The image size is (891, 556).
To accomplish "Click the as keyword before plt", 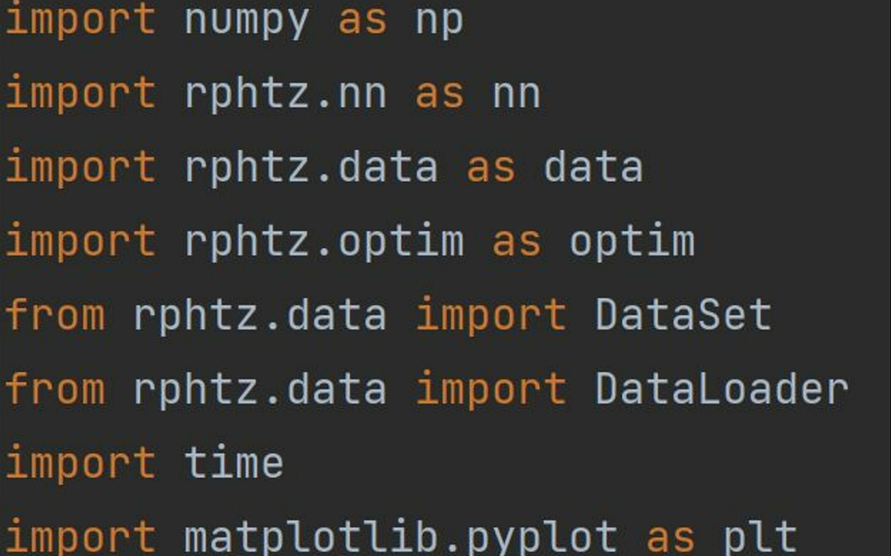I will click(670, 538).
